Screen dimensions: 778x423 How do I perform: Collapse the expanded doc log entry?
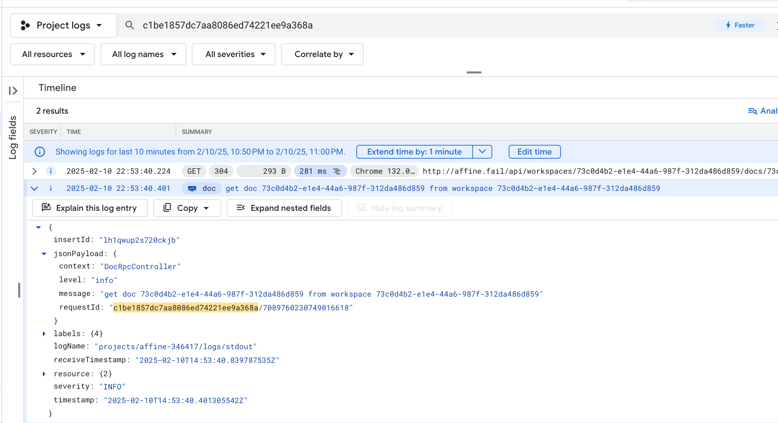pyautogui.click(x=34, y=188)
